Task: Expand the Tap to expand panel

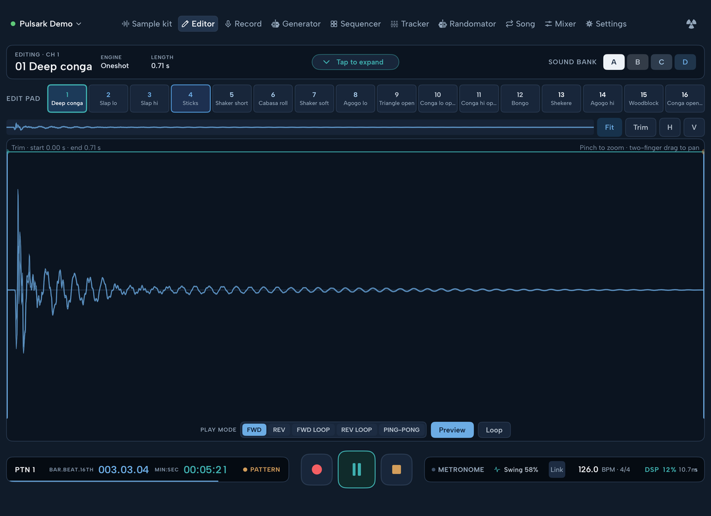Action: [x=355, y=62]
